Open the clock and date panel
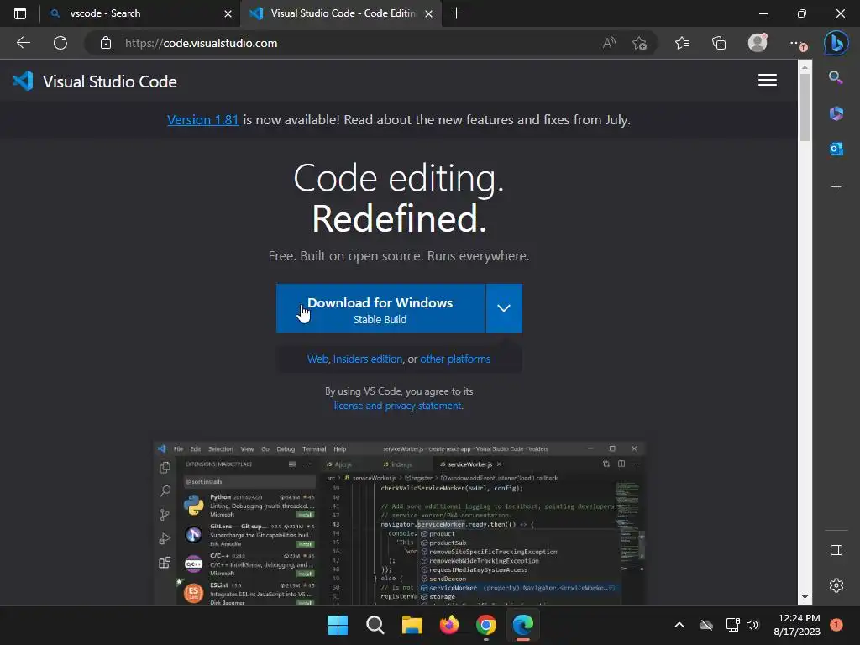 click(x=797, y=625)
